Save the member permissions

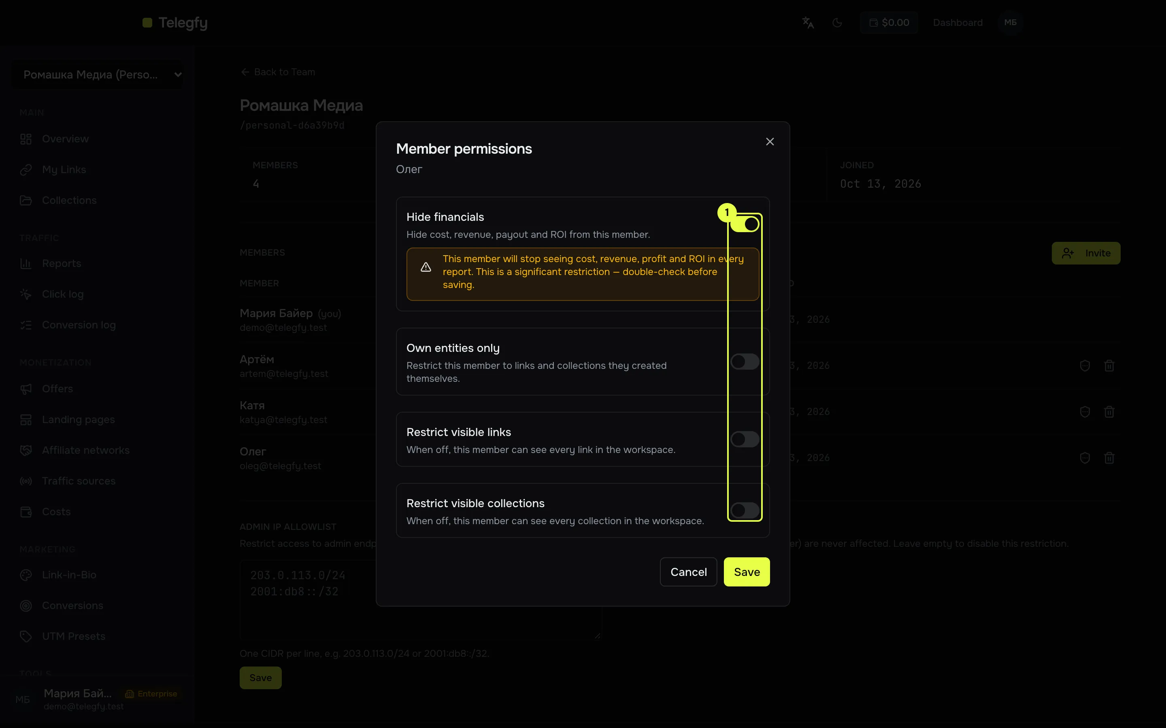pos(747,572)
